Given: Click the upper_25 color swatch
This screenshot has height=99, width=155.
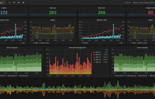Looking at the screenshot, I should point(94,52).
